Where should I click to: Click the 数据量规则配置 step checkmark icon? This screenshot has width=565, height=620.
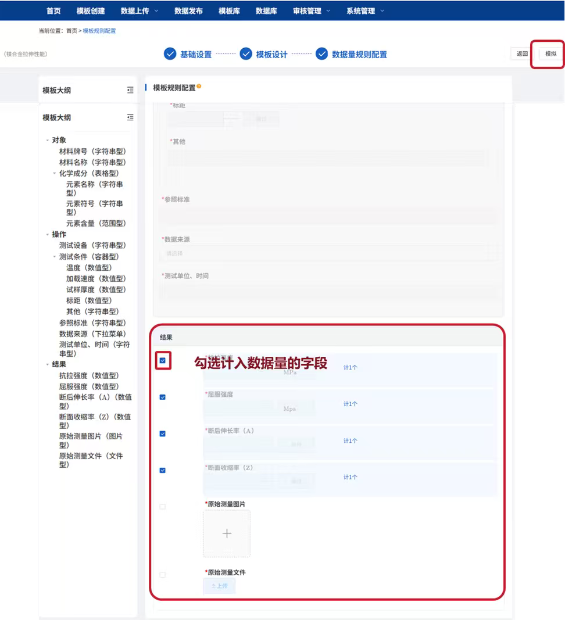321,54
